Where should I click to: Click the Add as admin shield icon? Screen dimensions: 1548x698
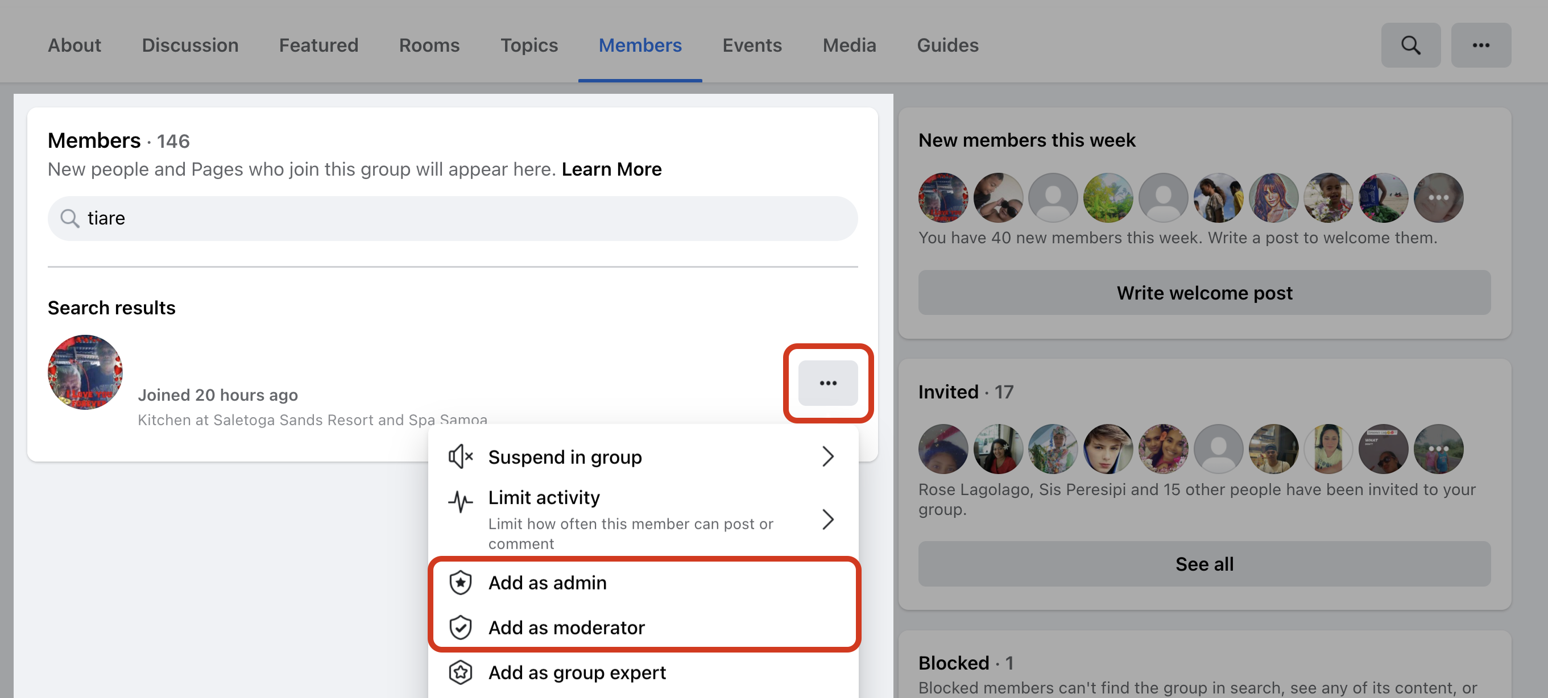[460, 583]
